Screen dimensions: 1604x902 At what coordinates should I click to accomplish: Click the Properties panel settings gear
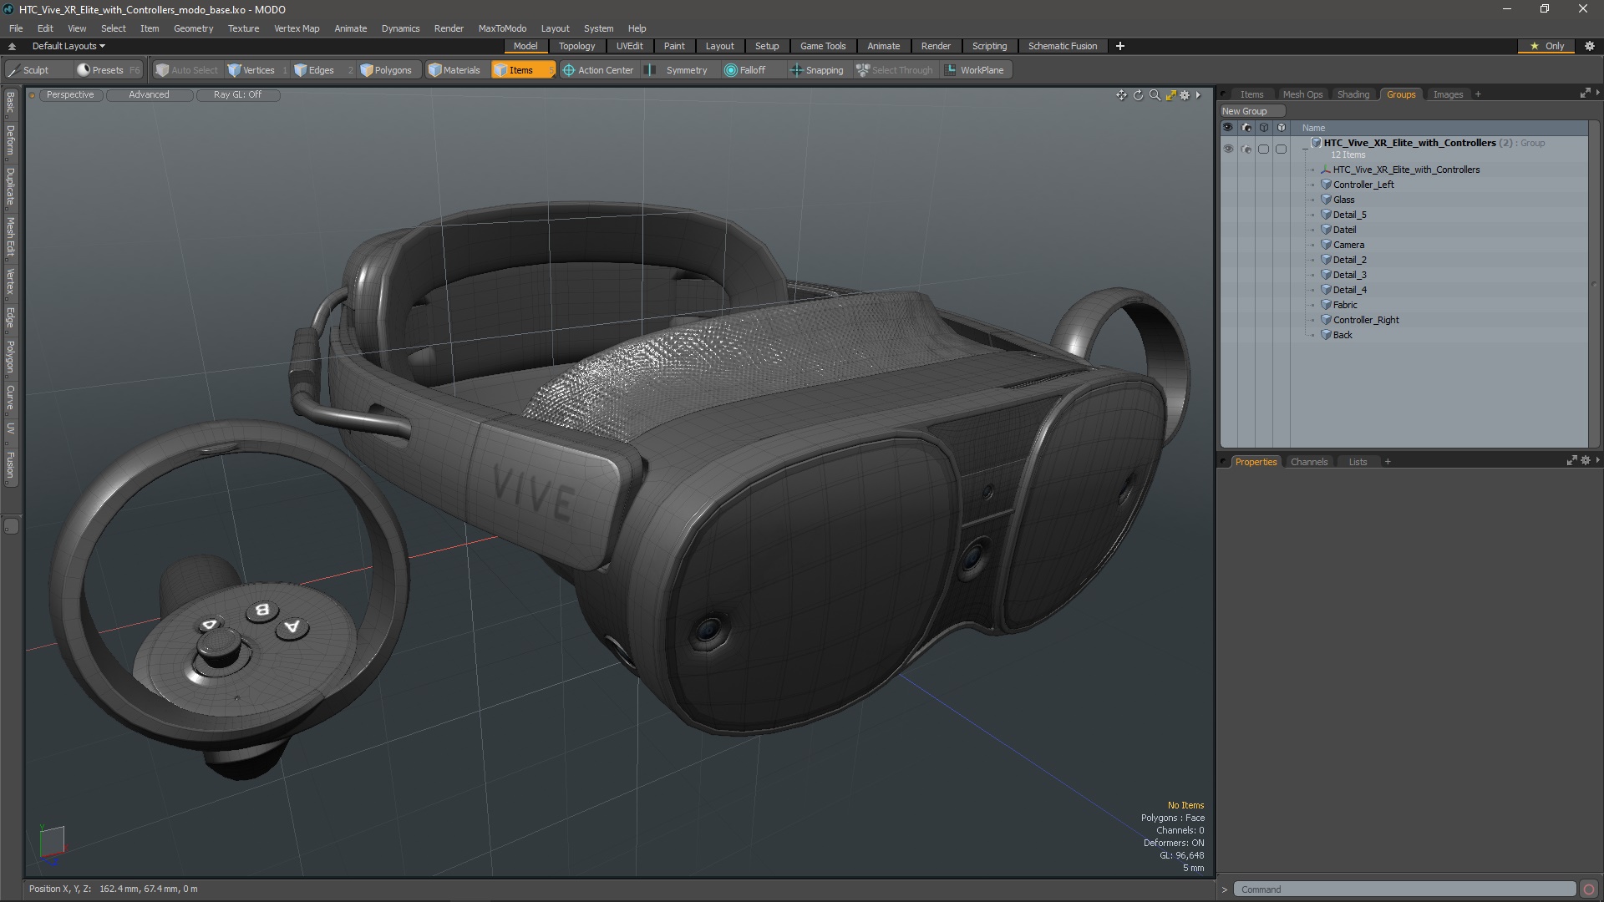(1586, 461)
